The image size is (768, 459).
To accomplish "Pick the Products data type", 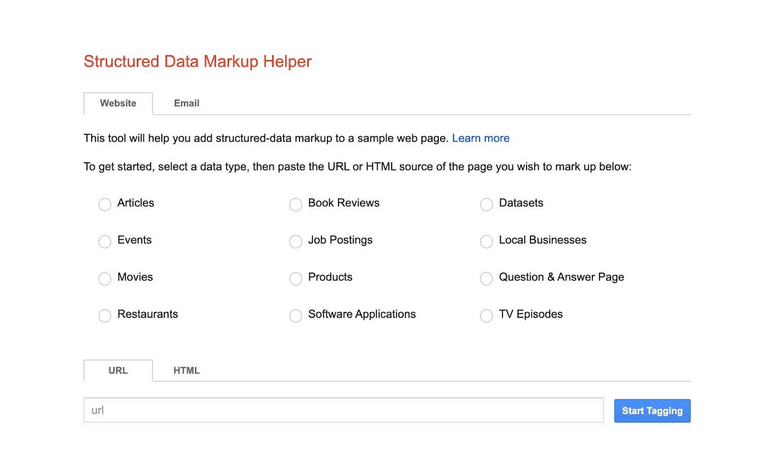I will [296, 279].
